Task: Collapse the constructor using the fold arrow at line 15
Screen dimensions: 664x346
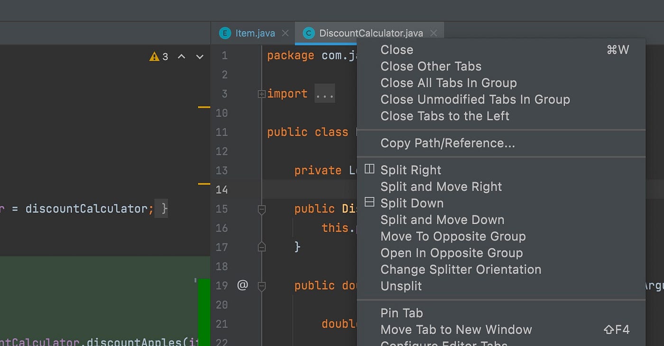Action: [261, 209]
